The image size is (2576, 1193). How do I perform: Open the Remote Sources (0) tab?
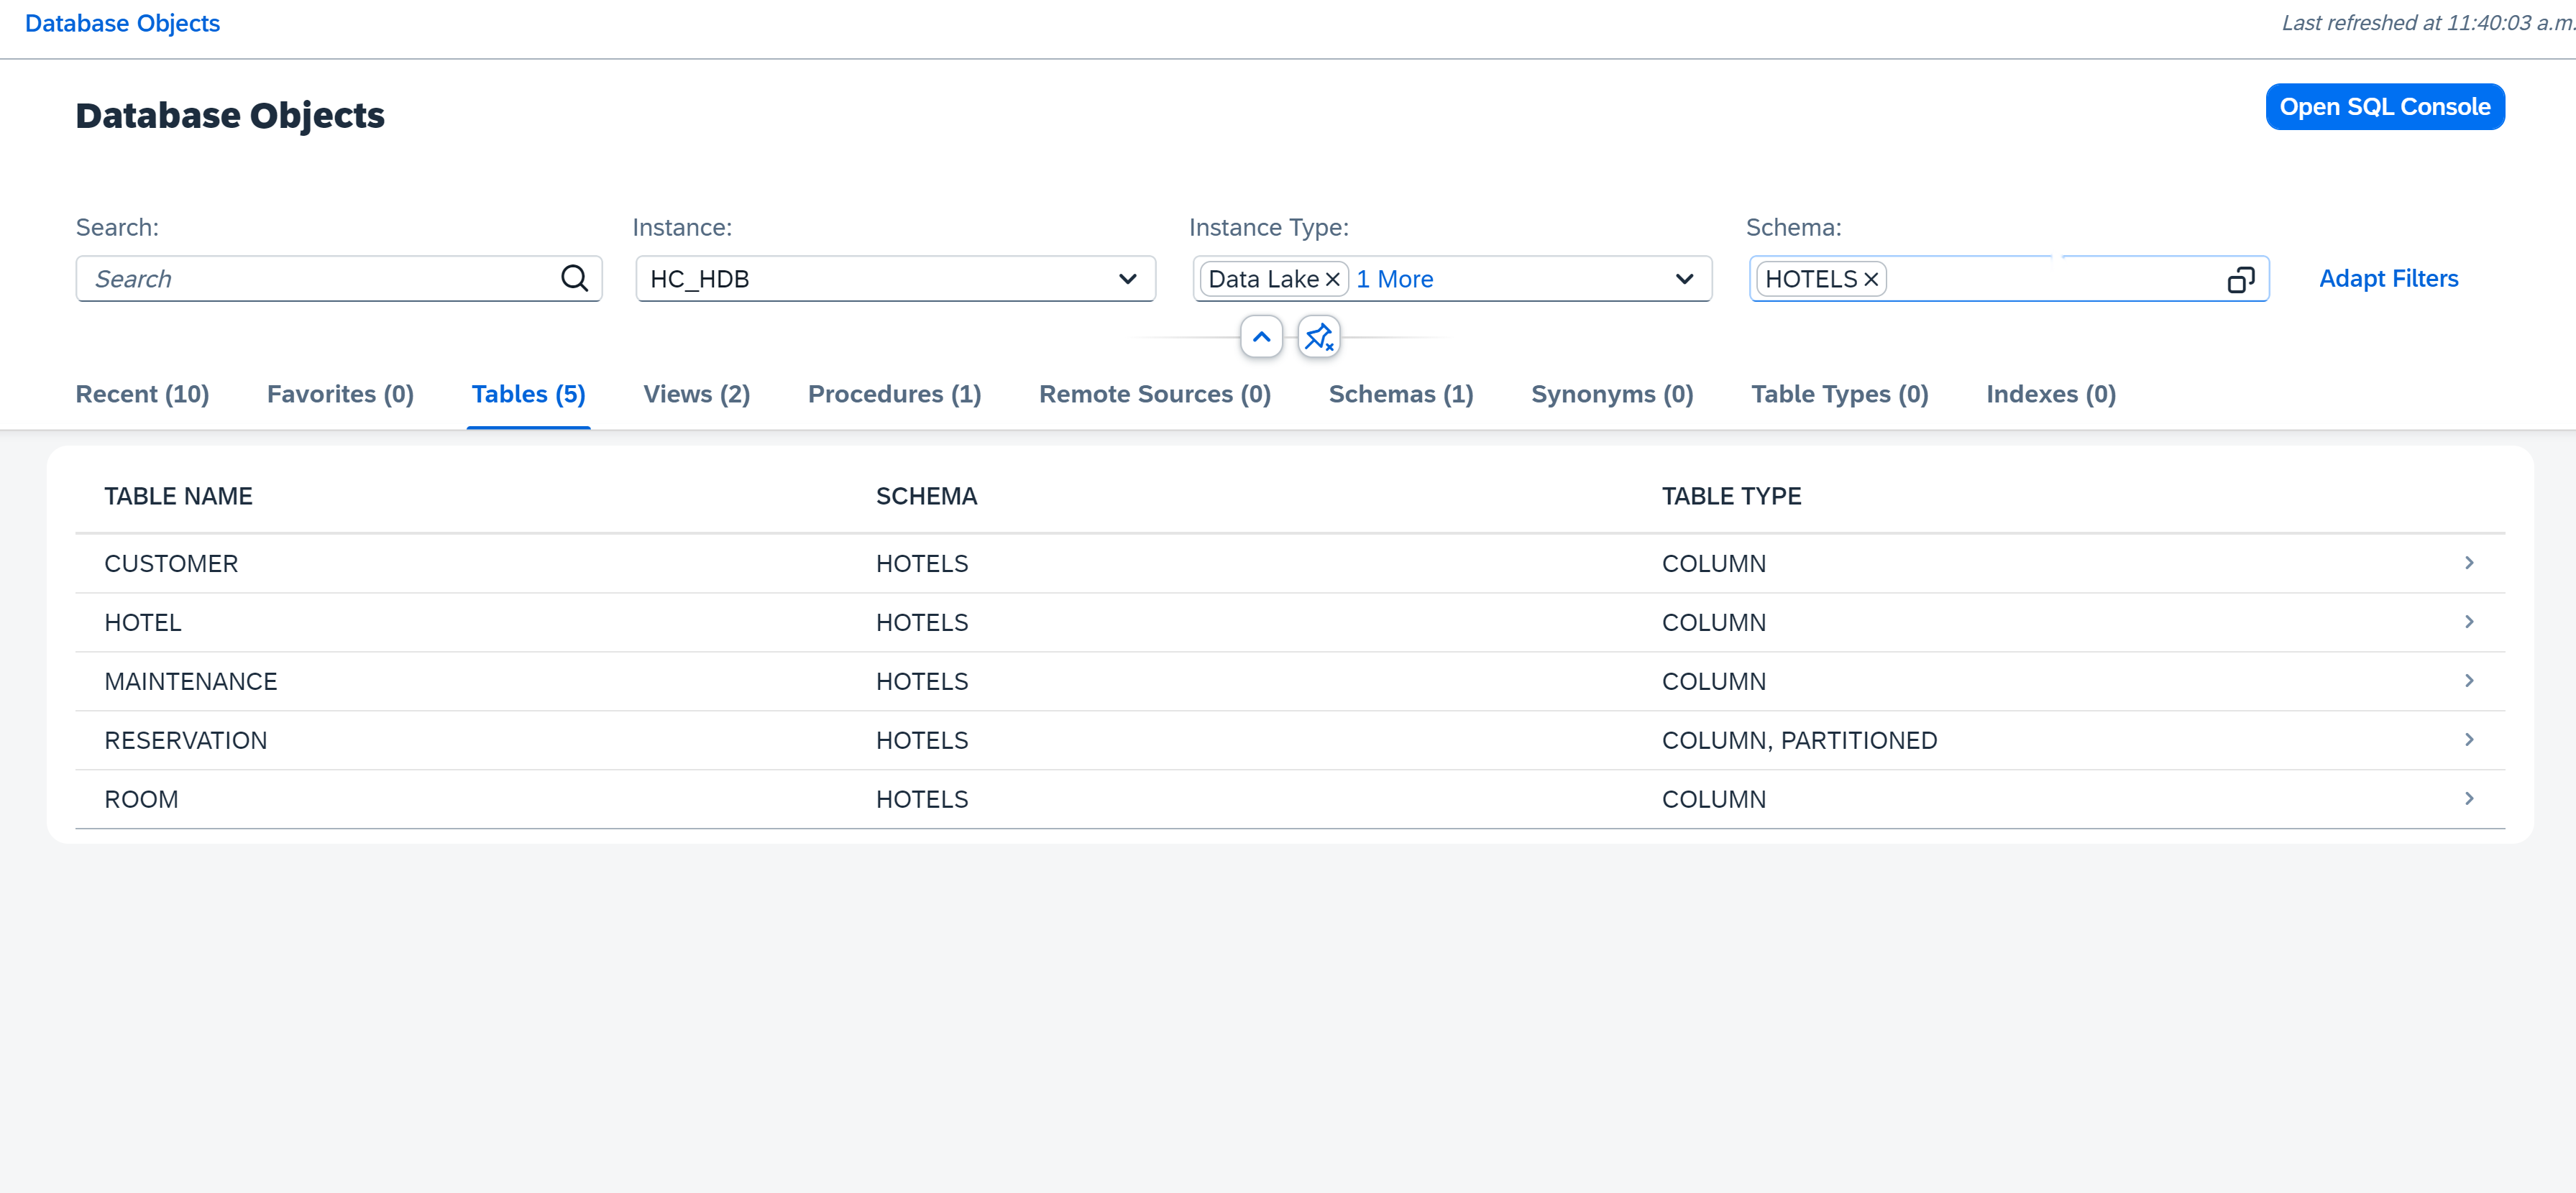click(1155, 394)
